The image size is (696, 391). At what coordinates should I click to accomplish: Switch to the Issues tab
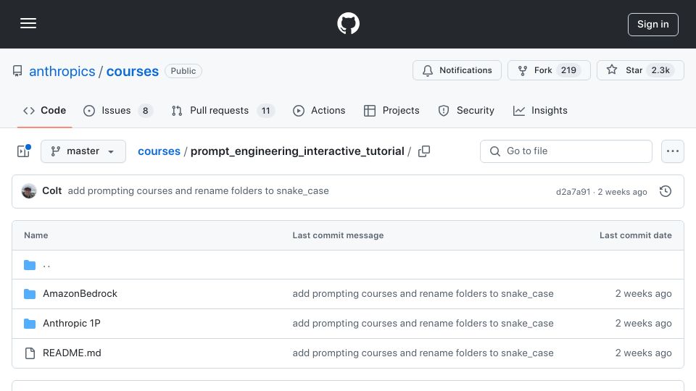tap(118, 110)
